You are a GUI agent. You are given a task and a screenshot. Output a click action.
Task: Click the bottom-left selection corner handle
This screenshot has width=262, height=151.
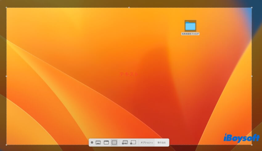[6, 145]
